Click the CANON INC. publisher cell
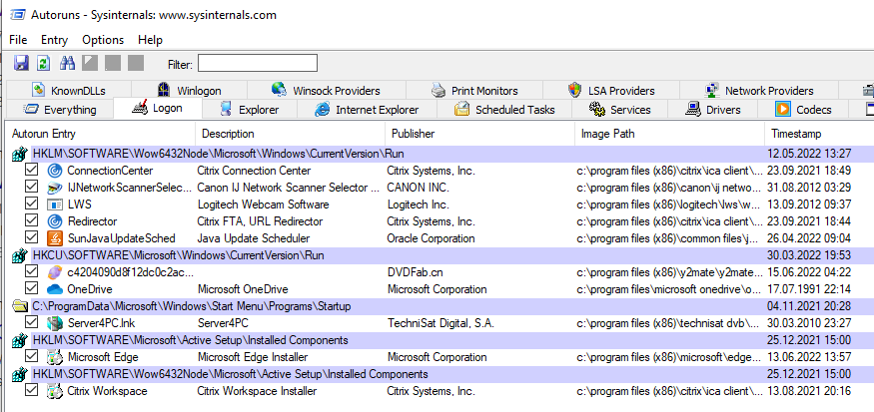Viewport: 874px width, 412px height. (x=419, y=188)
